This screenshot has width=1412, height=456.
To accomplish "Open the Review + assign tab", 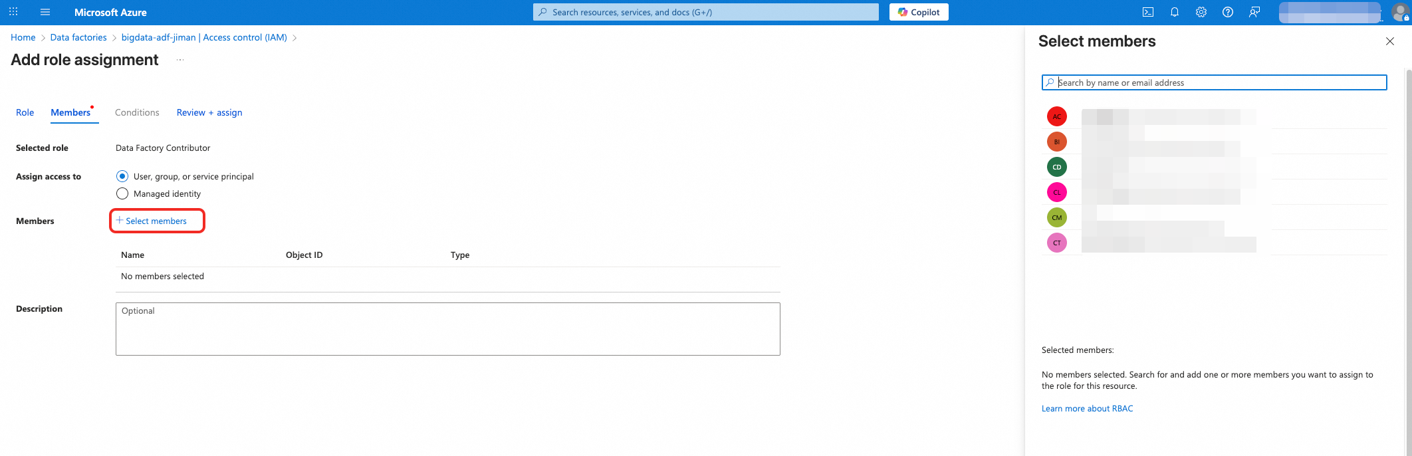I will [x=209, y=112].
